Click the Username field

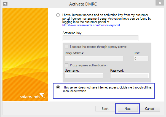coord(84,76)
